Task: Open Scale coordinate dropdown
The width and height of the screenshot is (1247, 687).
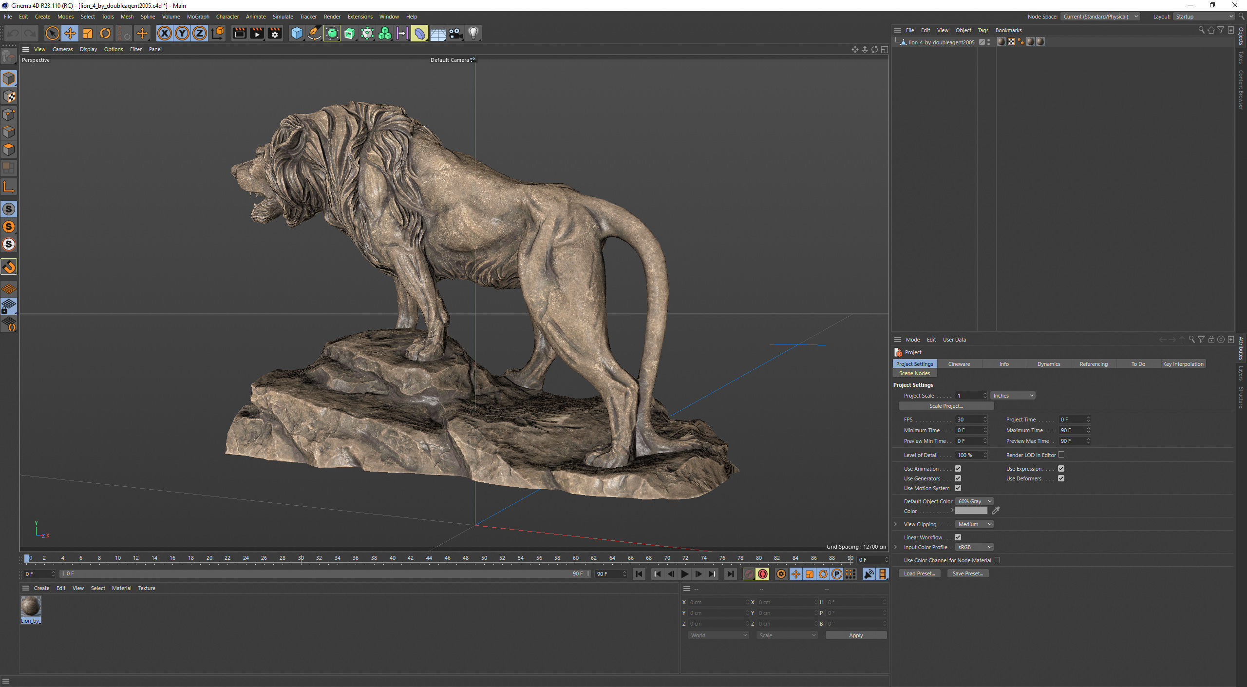Action: click(787, 635)
